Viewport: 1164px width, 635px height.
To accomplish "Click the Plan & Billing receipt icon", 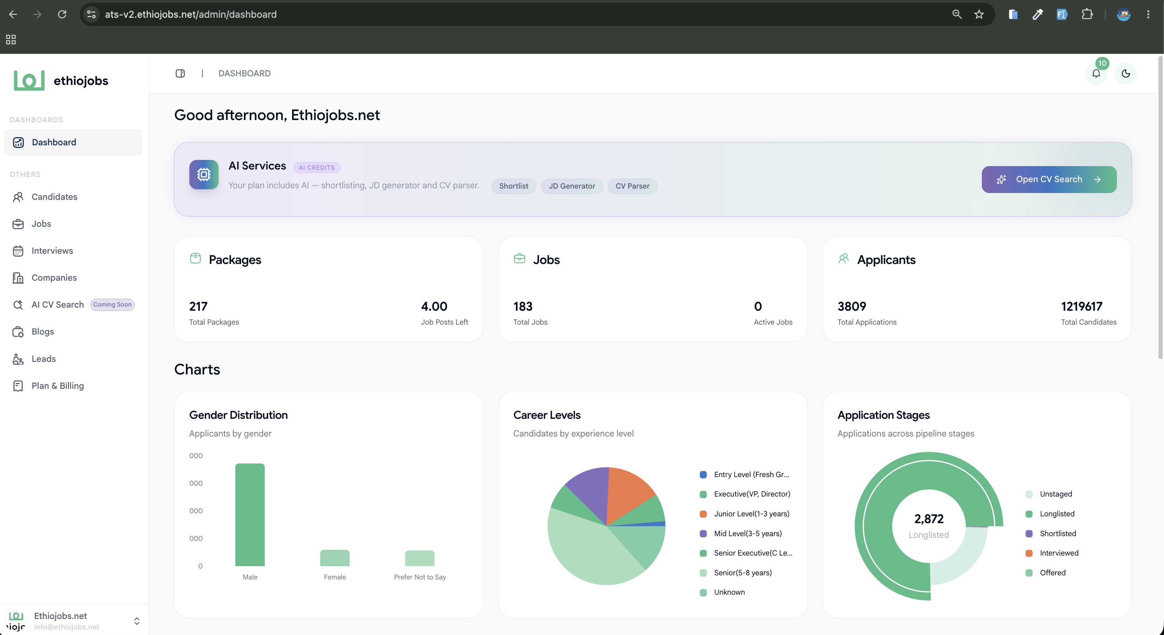I will click(18, 386).
